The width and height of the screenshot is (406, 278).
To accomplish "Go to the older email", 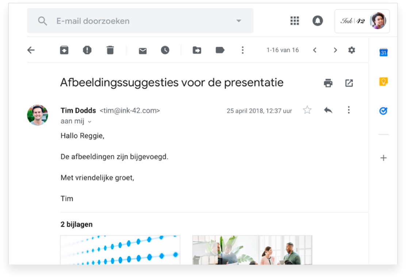I will tap(335, 50).
